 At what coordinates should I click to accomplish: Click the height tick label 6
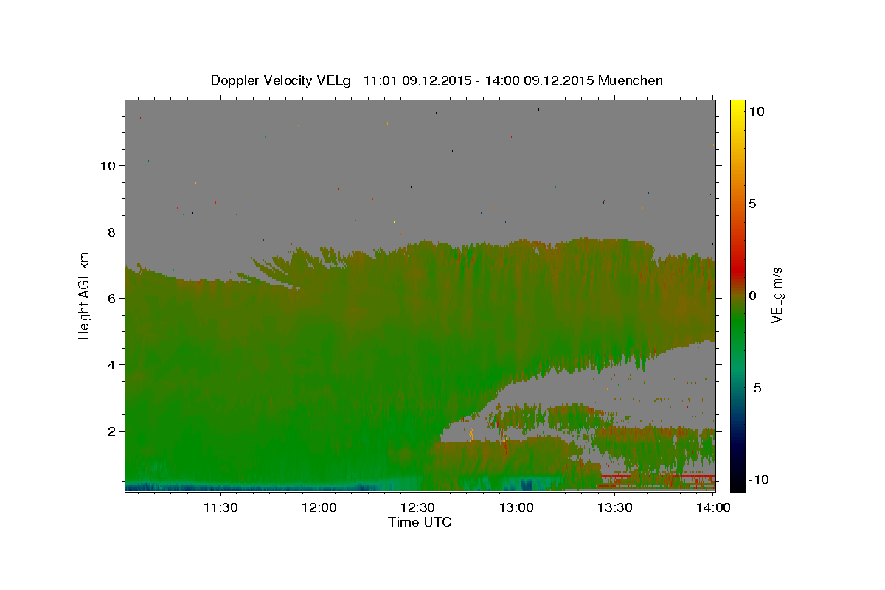(111, 298)
